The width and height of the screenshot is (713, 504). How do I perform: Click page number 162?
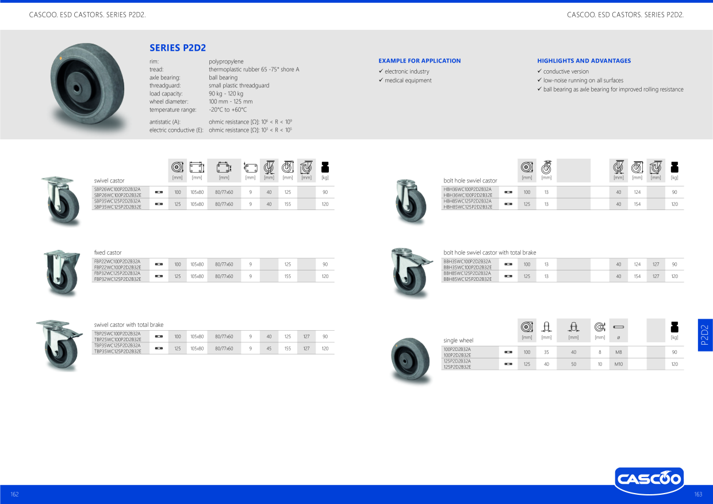pyautogui.click(x=14, y=494)
